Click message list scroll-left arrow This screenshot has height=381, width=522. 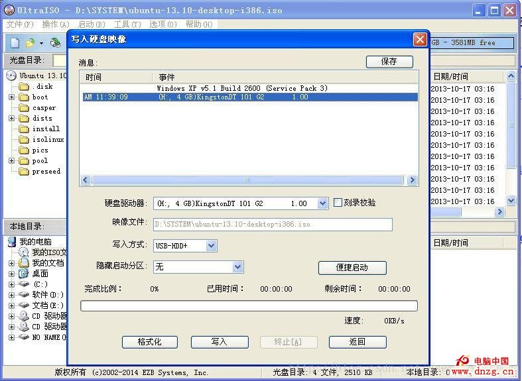click(x=86, y=180)
